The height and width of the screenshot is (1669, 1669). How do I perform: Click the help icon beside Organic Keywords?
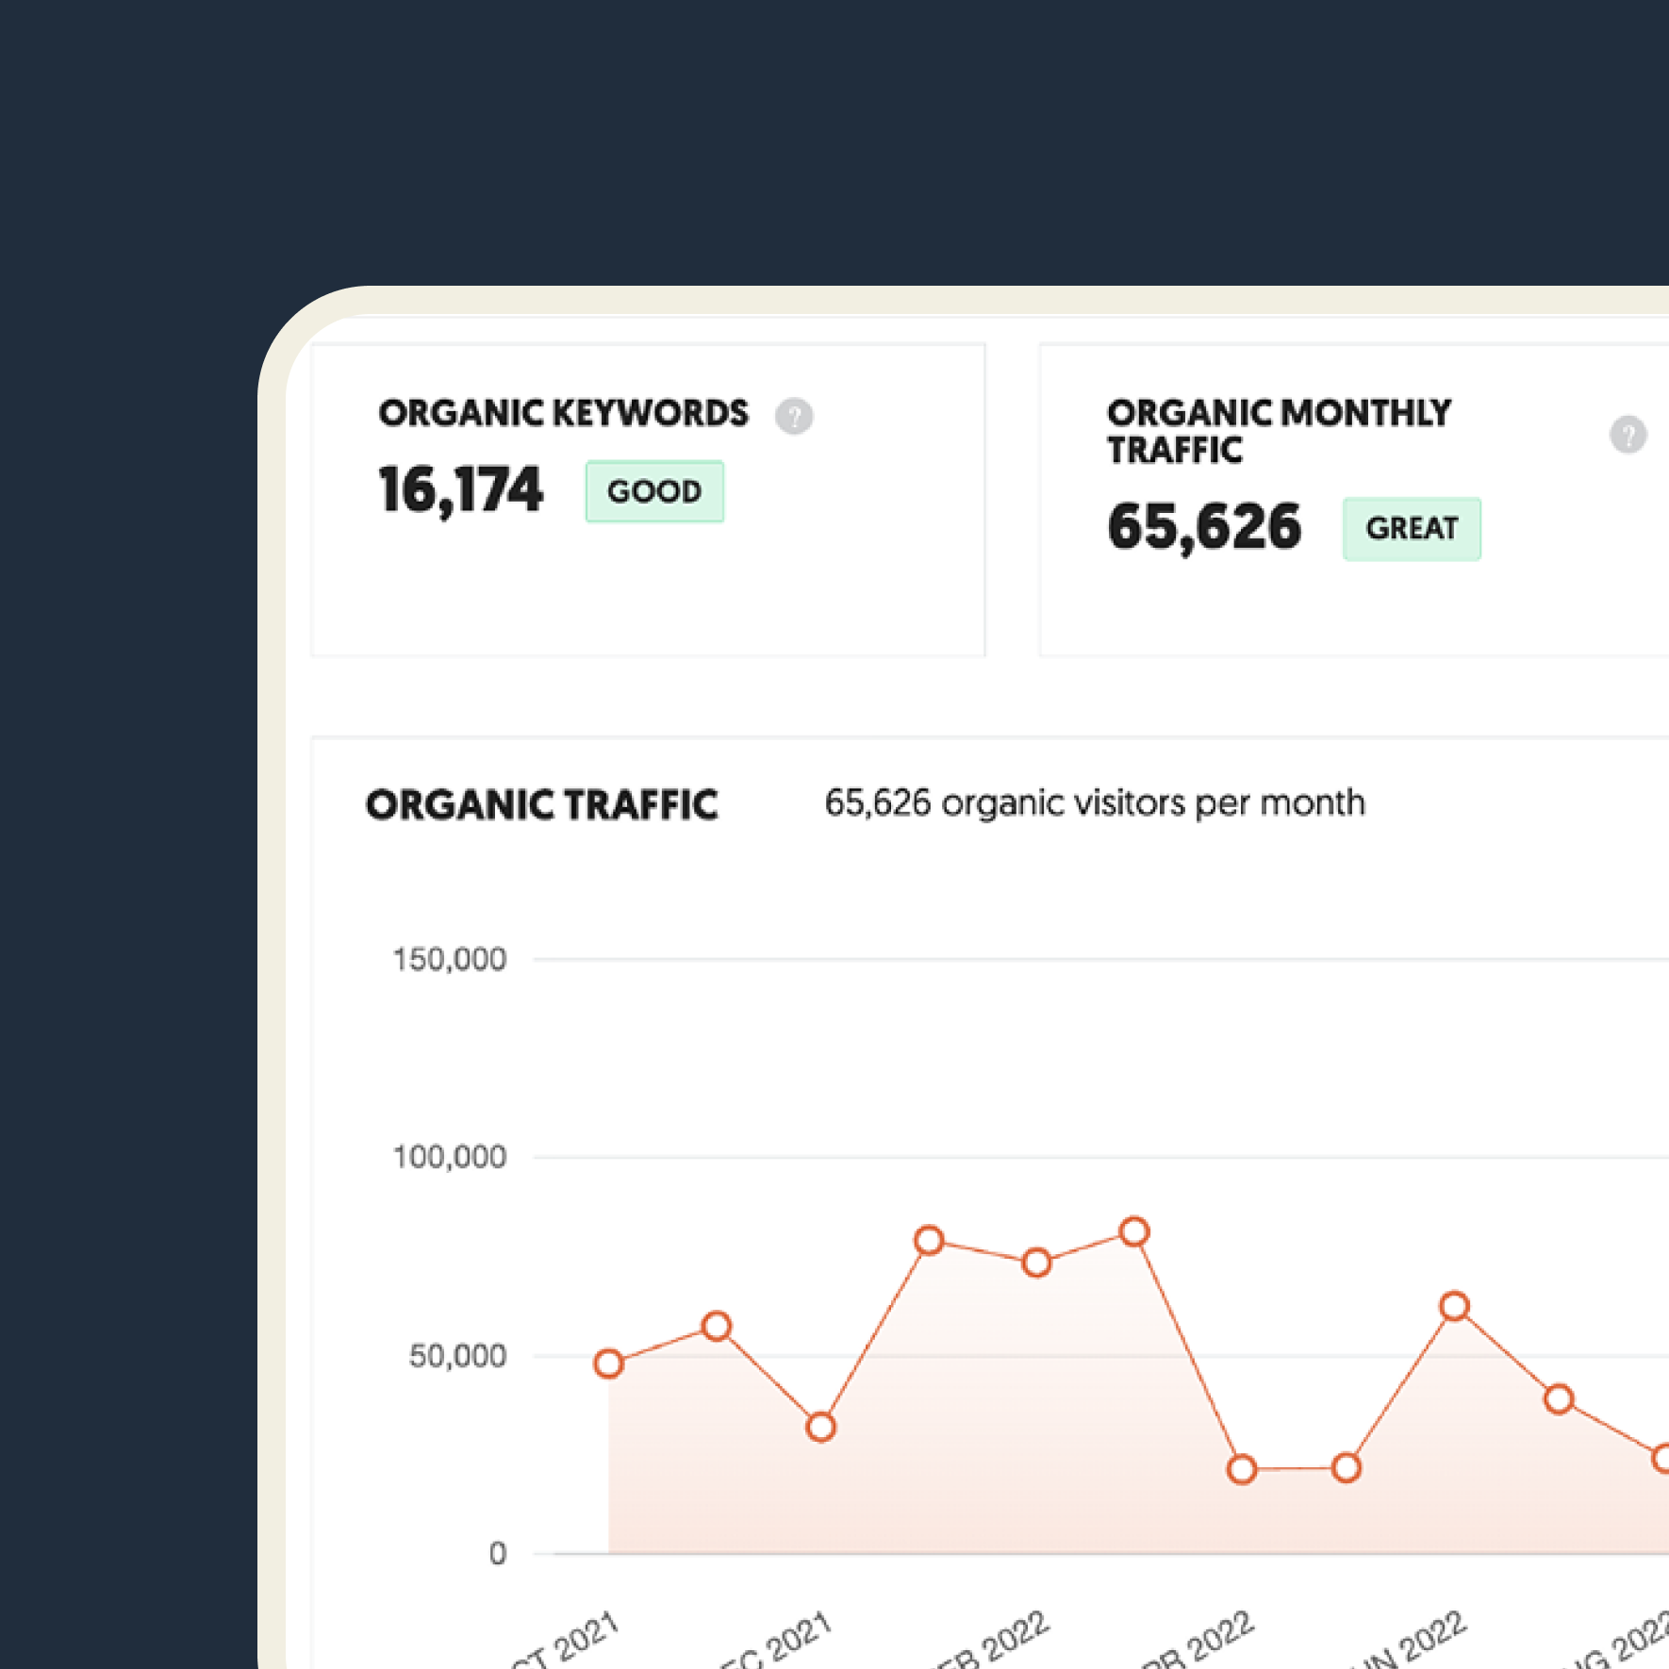(794, 416)
